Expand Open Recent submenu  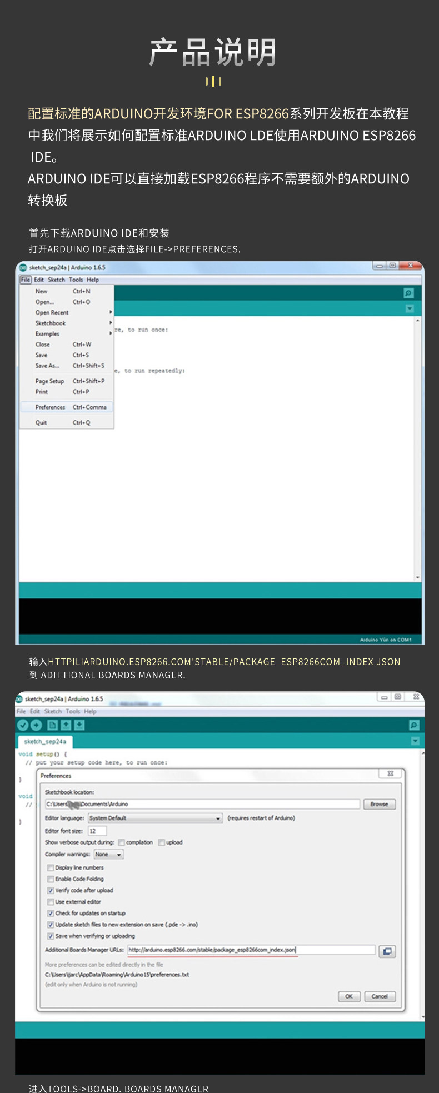coord(67,312)
